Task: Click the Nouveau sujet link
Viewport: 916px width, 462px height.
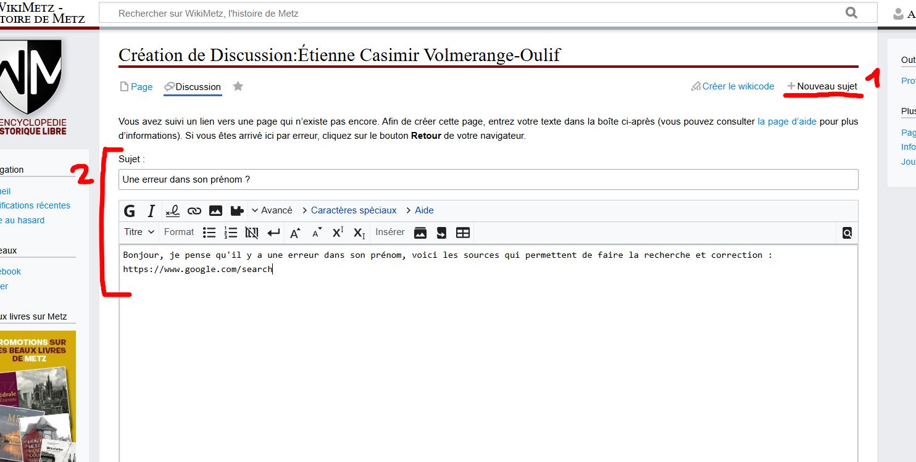Action: click(x=826, y=86)
